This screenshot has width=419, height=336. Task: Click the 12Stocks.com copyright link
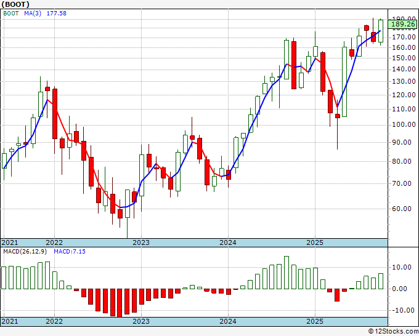(393, 331)
